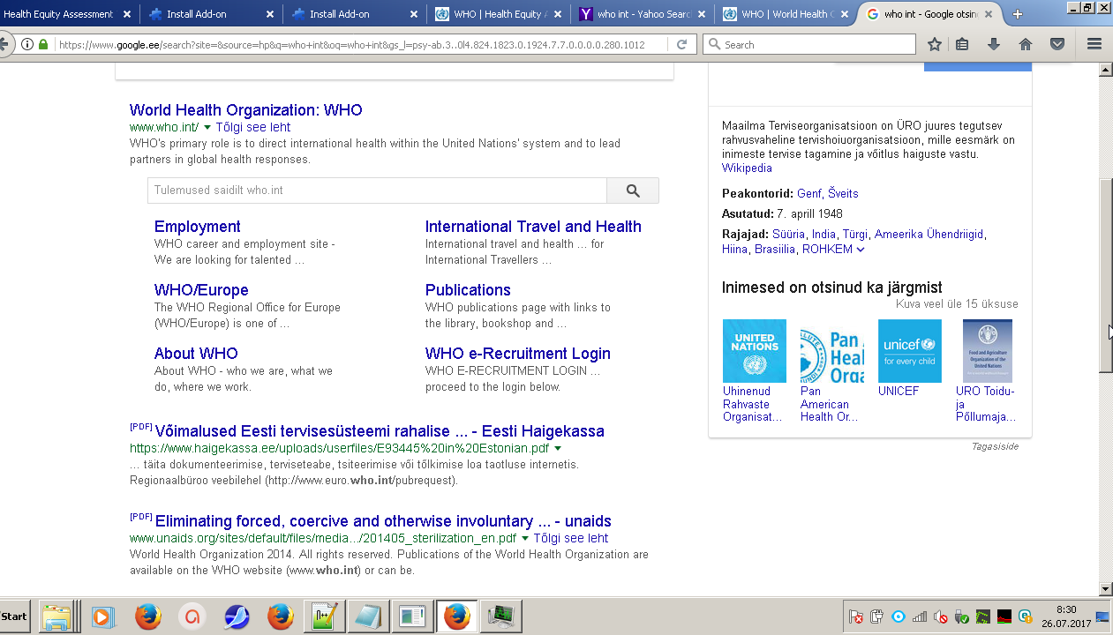The width and height of the screenshot is (1113, 635).
Task: Open SeaMonkey blue swirl taskbar icon
Action: point(237,616)
